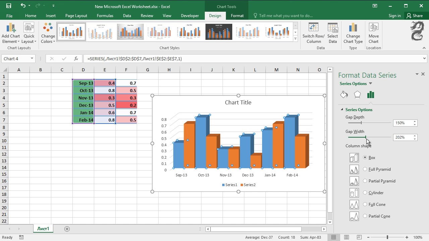
Task: Switch to Home ribbon tab
Action: tap(30, 16)
